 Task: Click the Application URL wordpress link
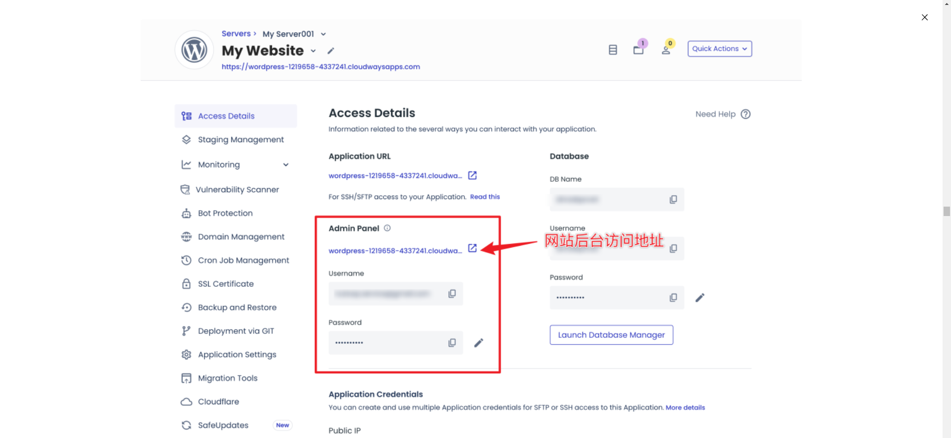[395, 176]
